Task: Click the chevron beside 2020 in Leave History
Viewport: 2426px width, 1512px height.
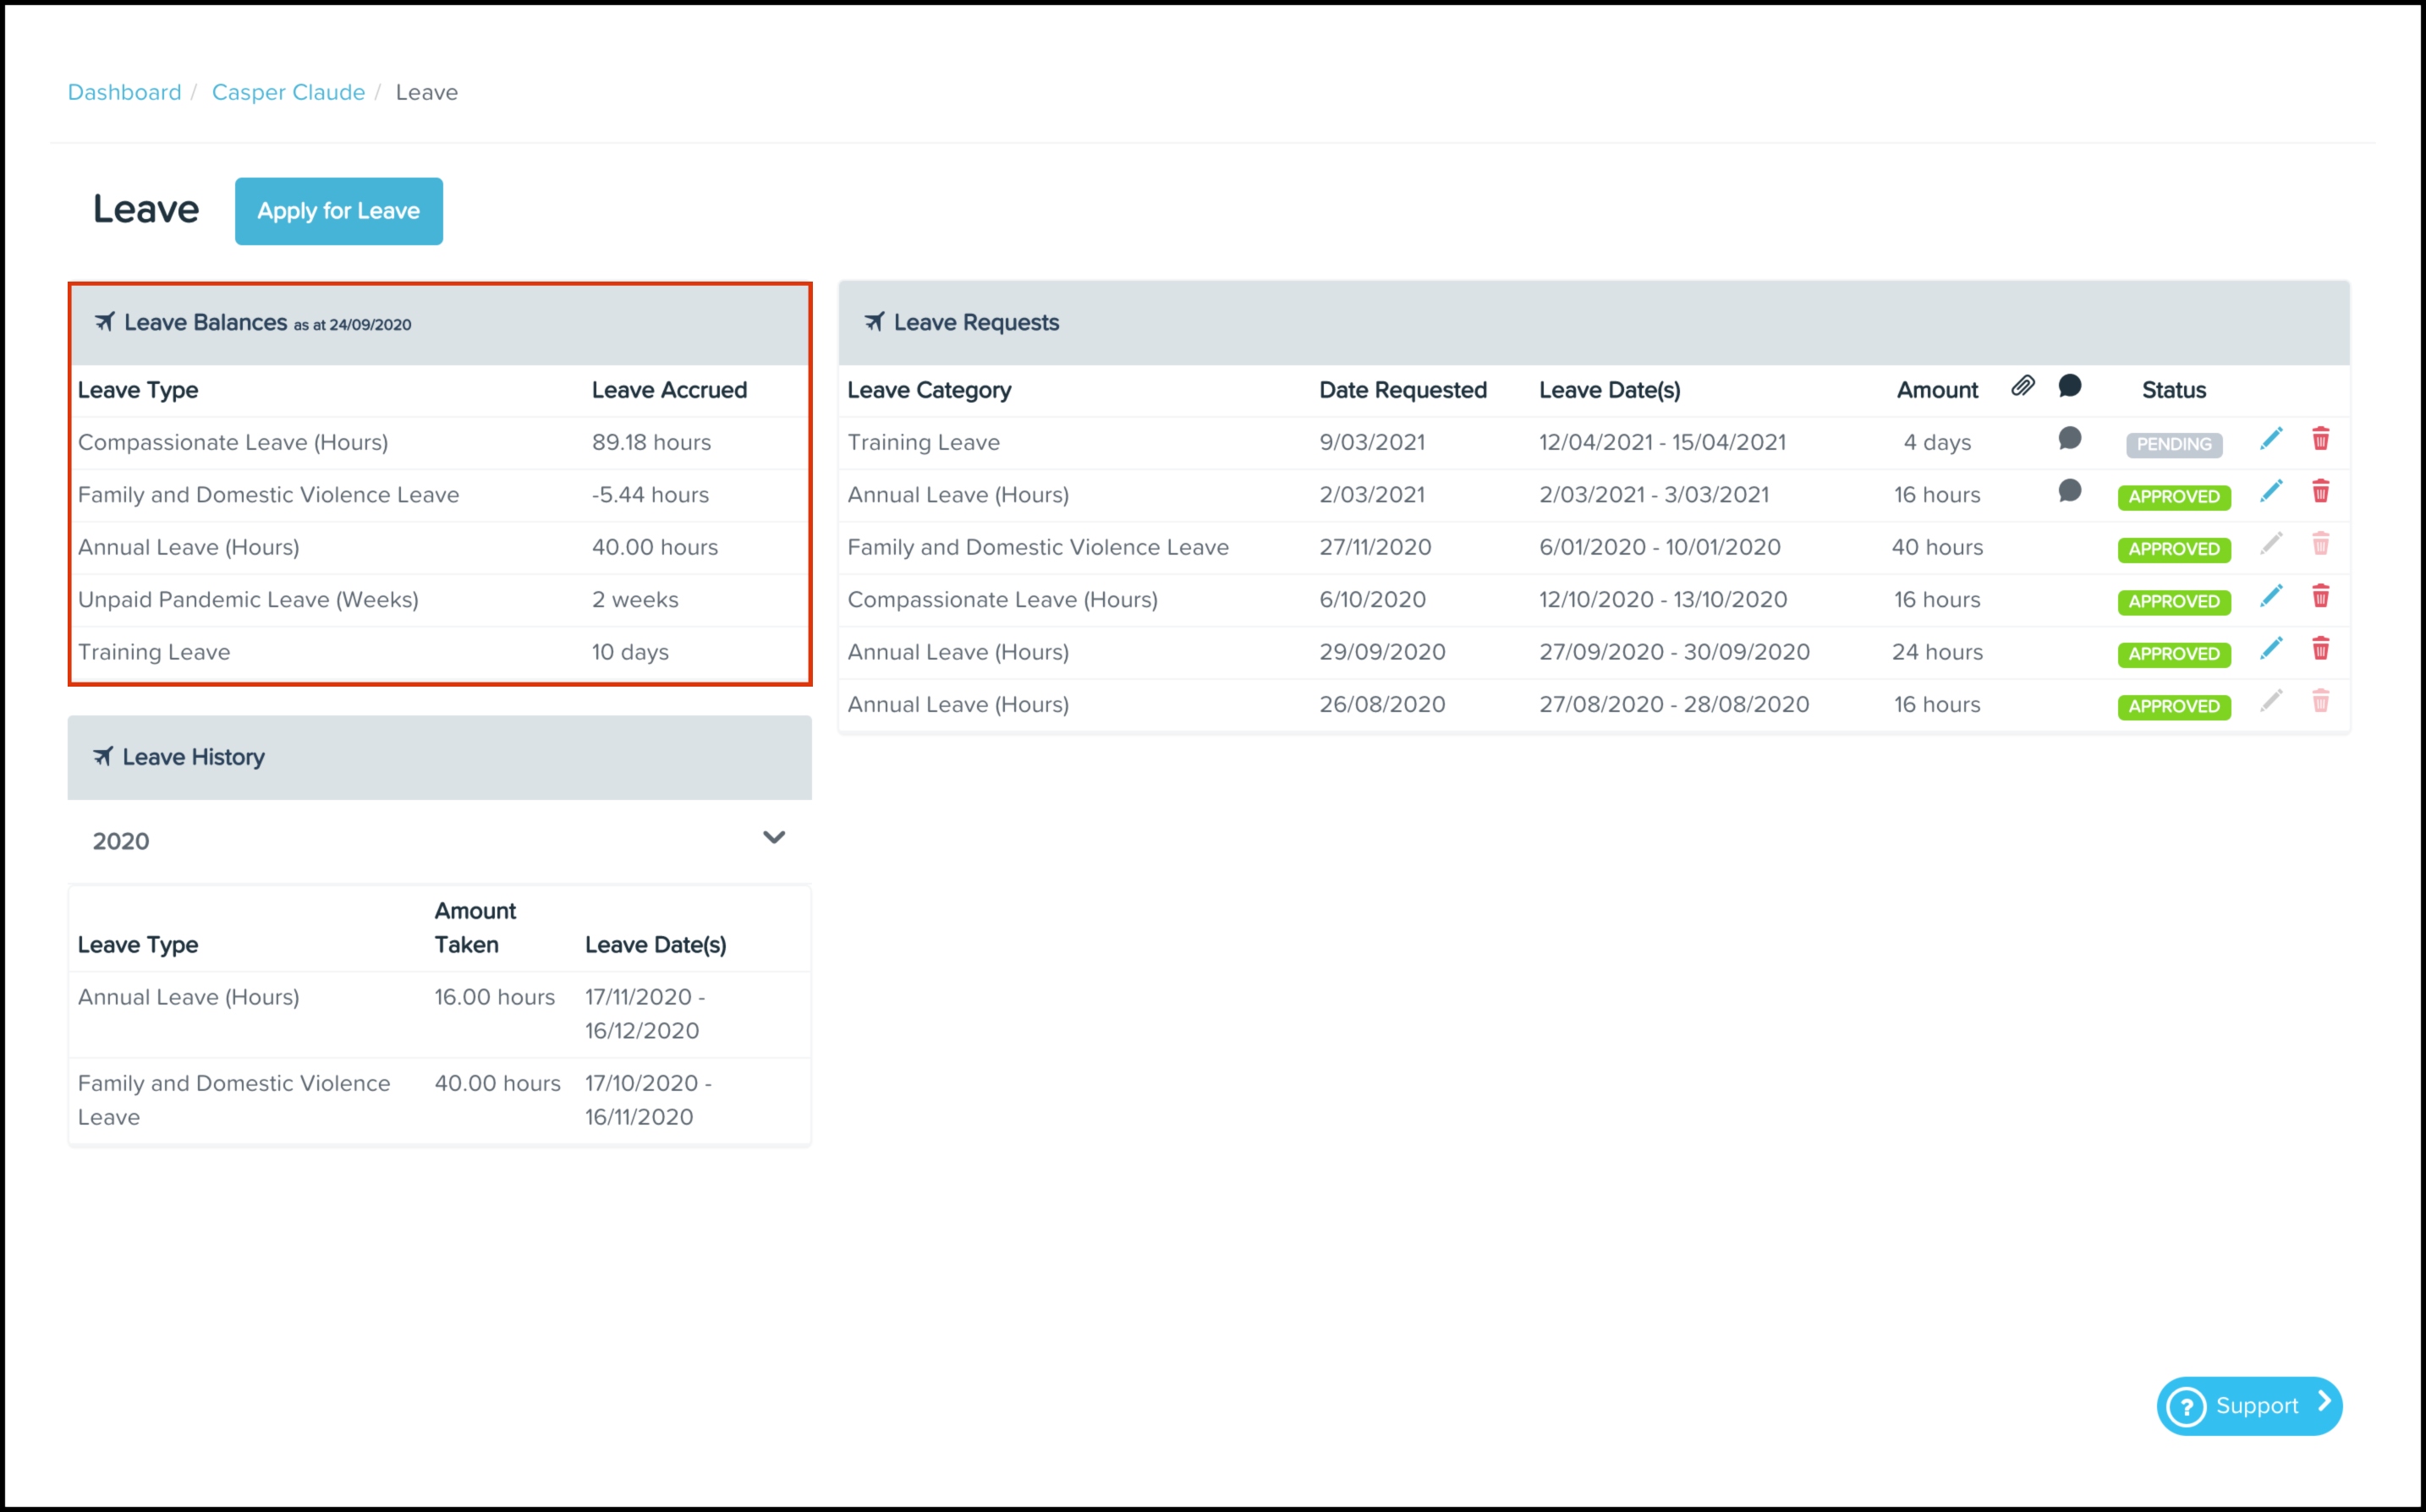Action: (773, 838)
